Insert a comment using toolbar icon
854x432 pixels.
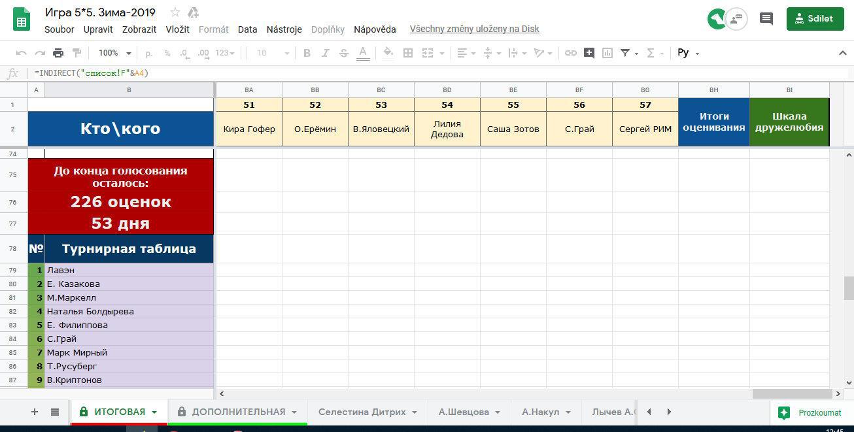pyautogui.click(x=589, y=53)
